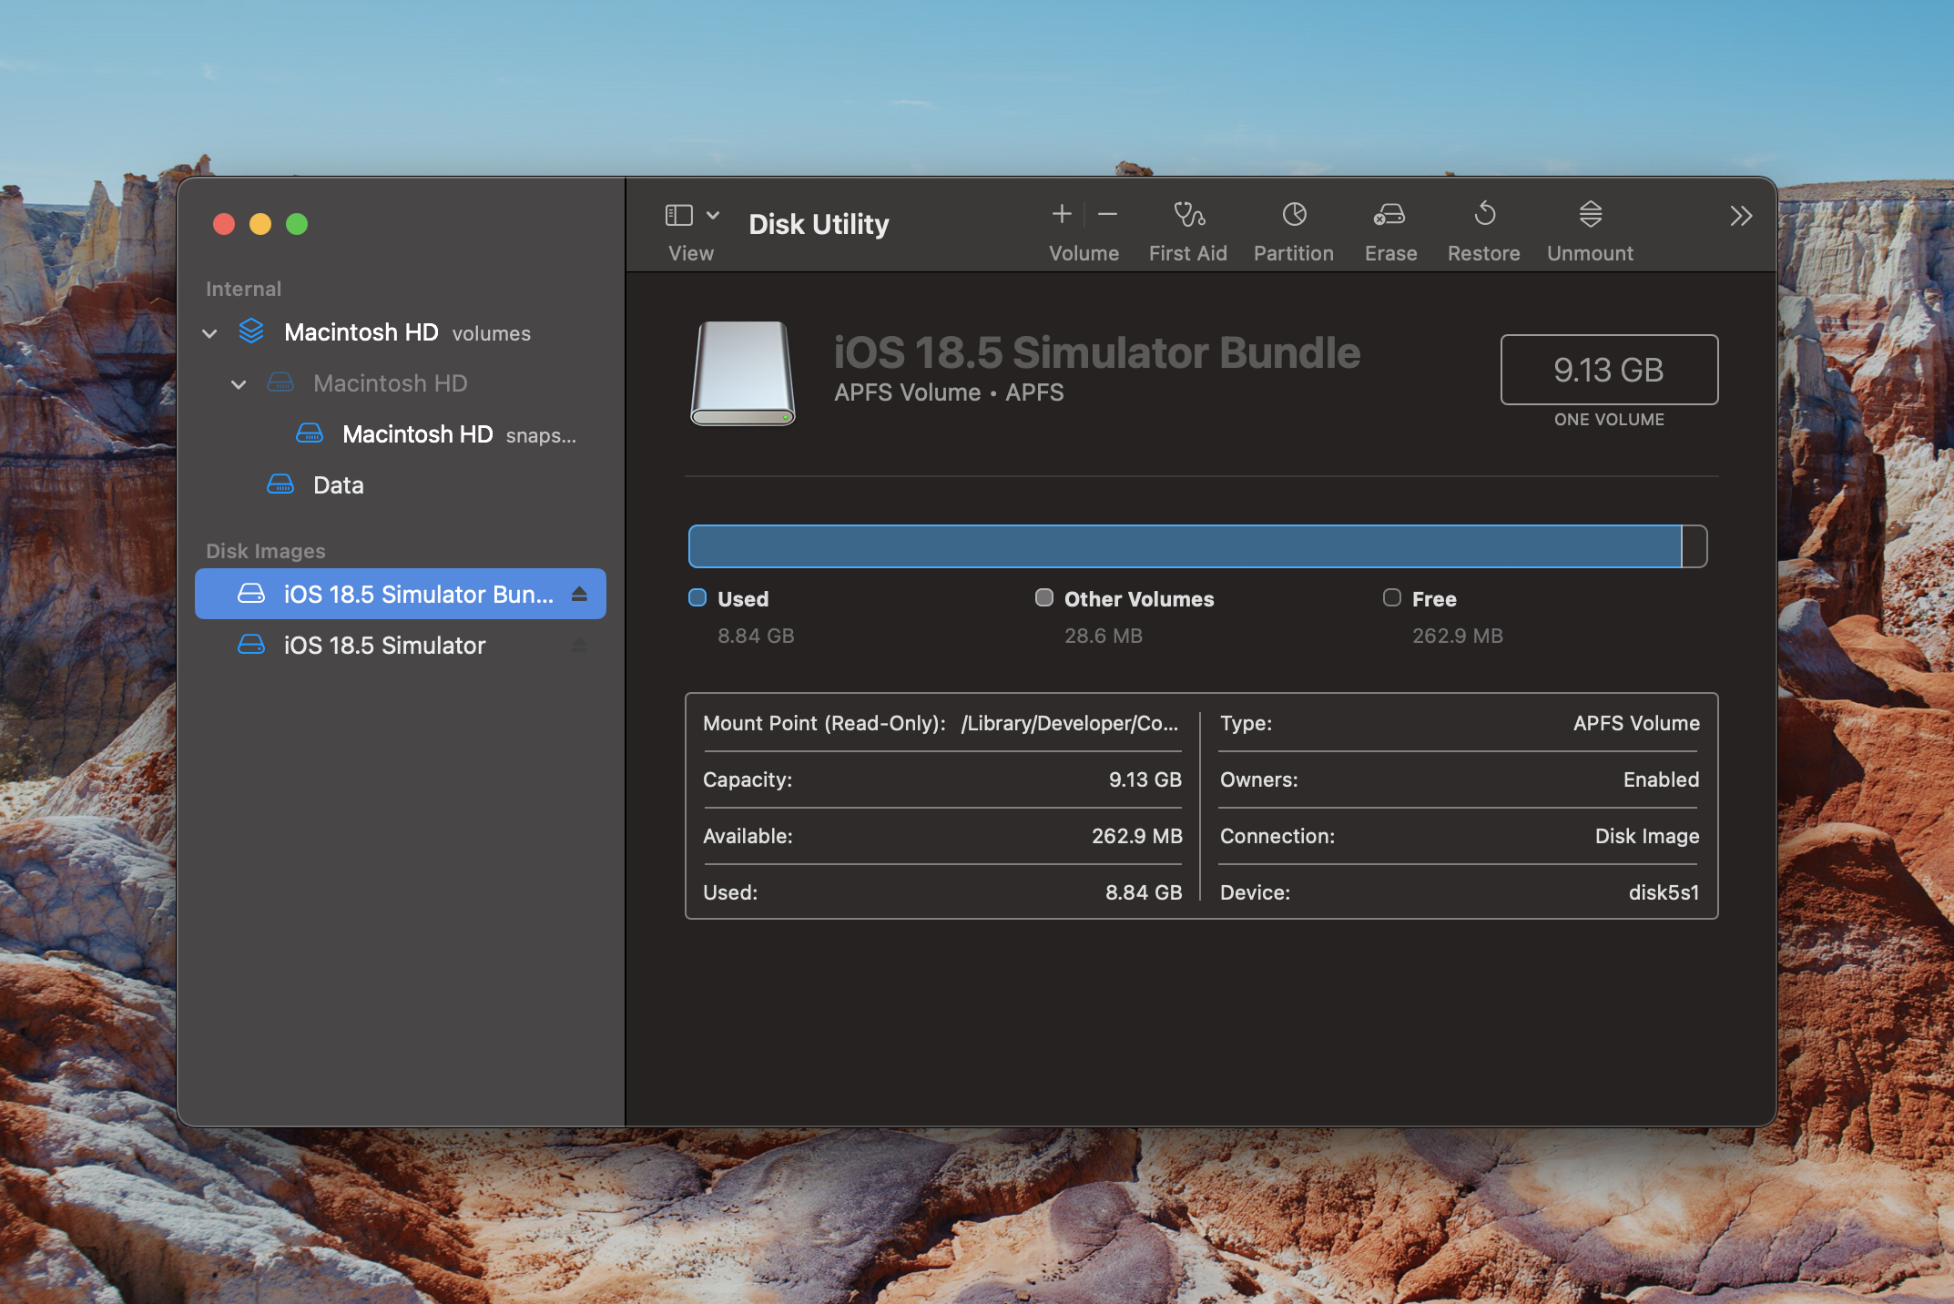Viewport: 1954px width, 1304px height.
Task: Run First Aid stethoscope icon
Action: (1188, 214)
